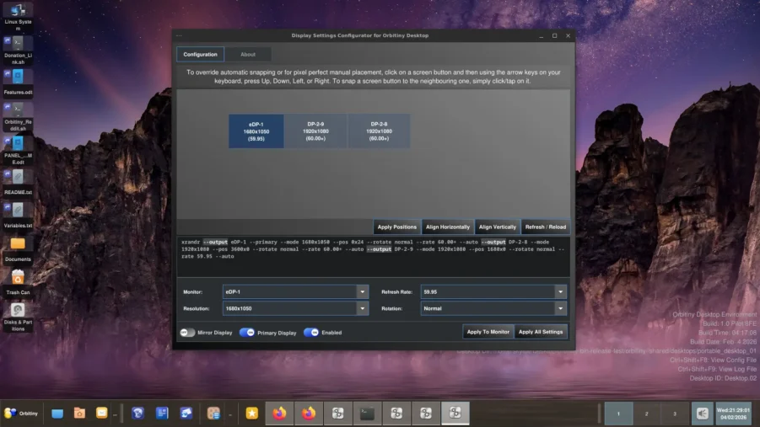Click the terminal icon in the taskbar

click(x=367, y=413)
